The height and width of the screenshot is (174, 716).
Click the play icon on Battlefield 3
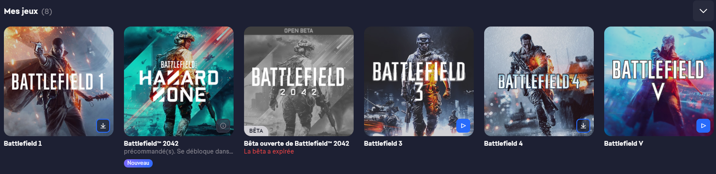pyautogui.click(x=463, y=126)
